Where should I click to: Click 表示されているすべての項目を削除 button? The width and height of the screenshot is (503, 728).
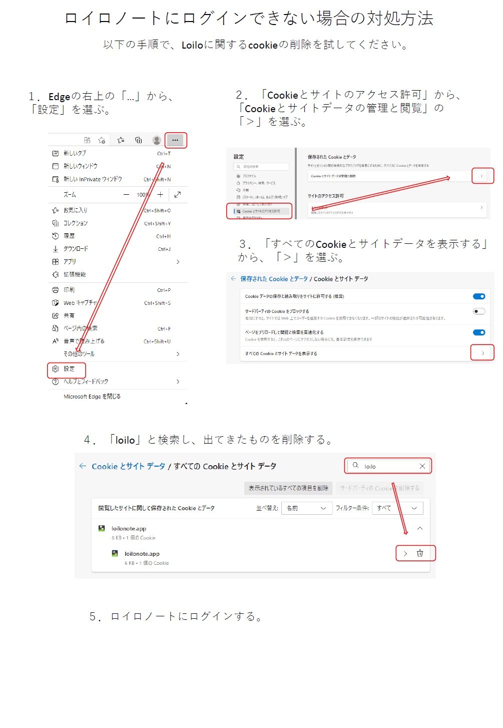point(289,488)
